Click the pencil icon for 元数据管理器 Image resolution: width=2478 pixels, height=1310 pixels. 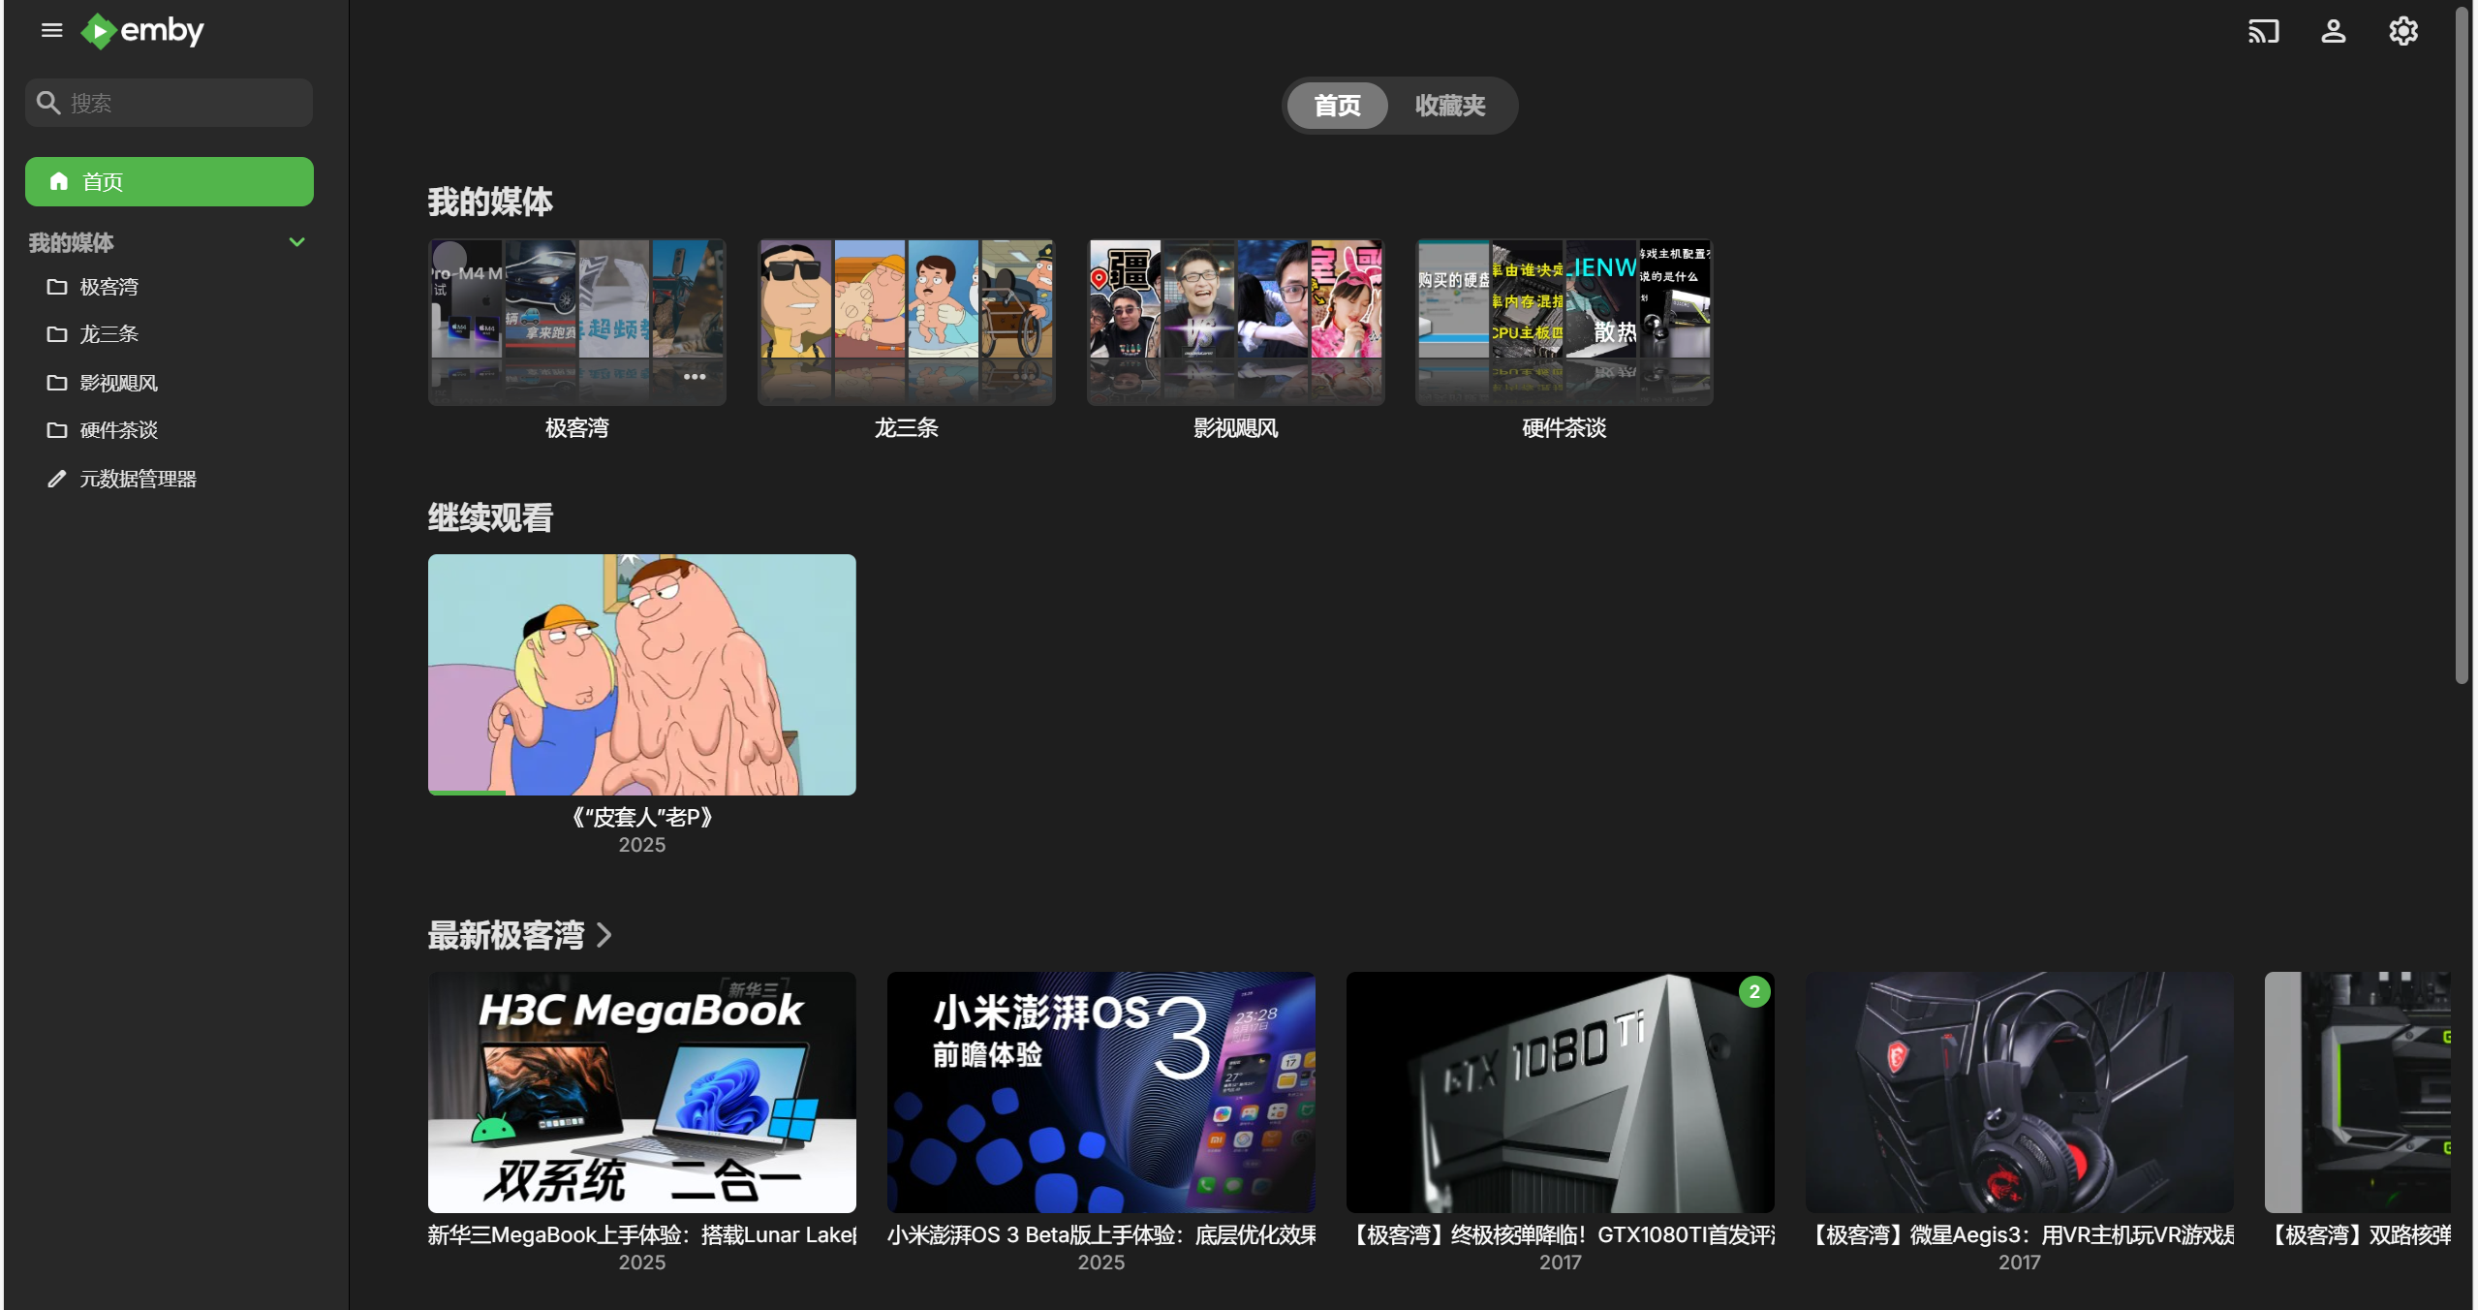click(57, 479)
